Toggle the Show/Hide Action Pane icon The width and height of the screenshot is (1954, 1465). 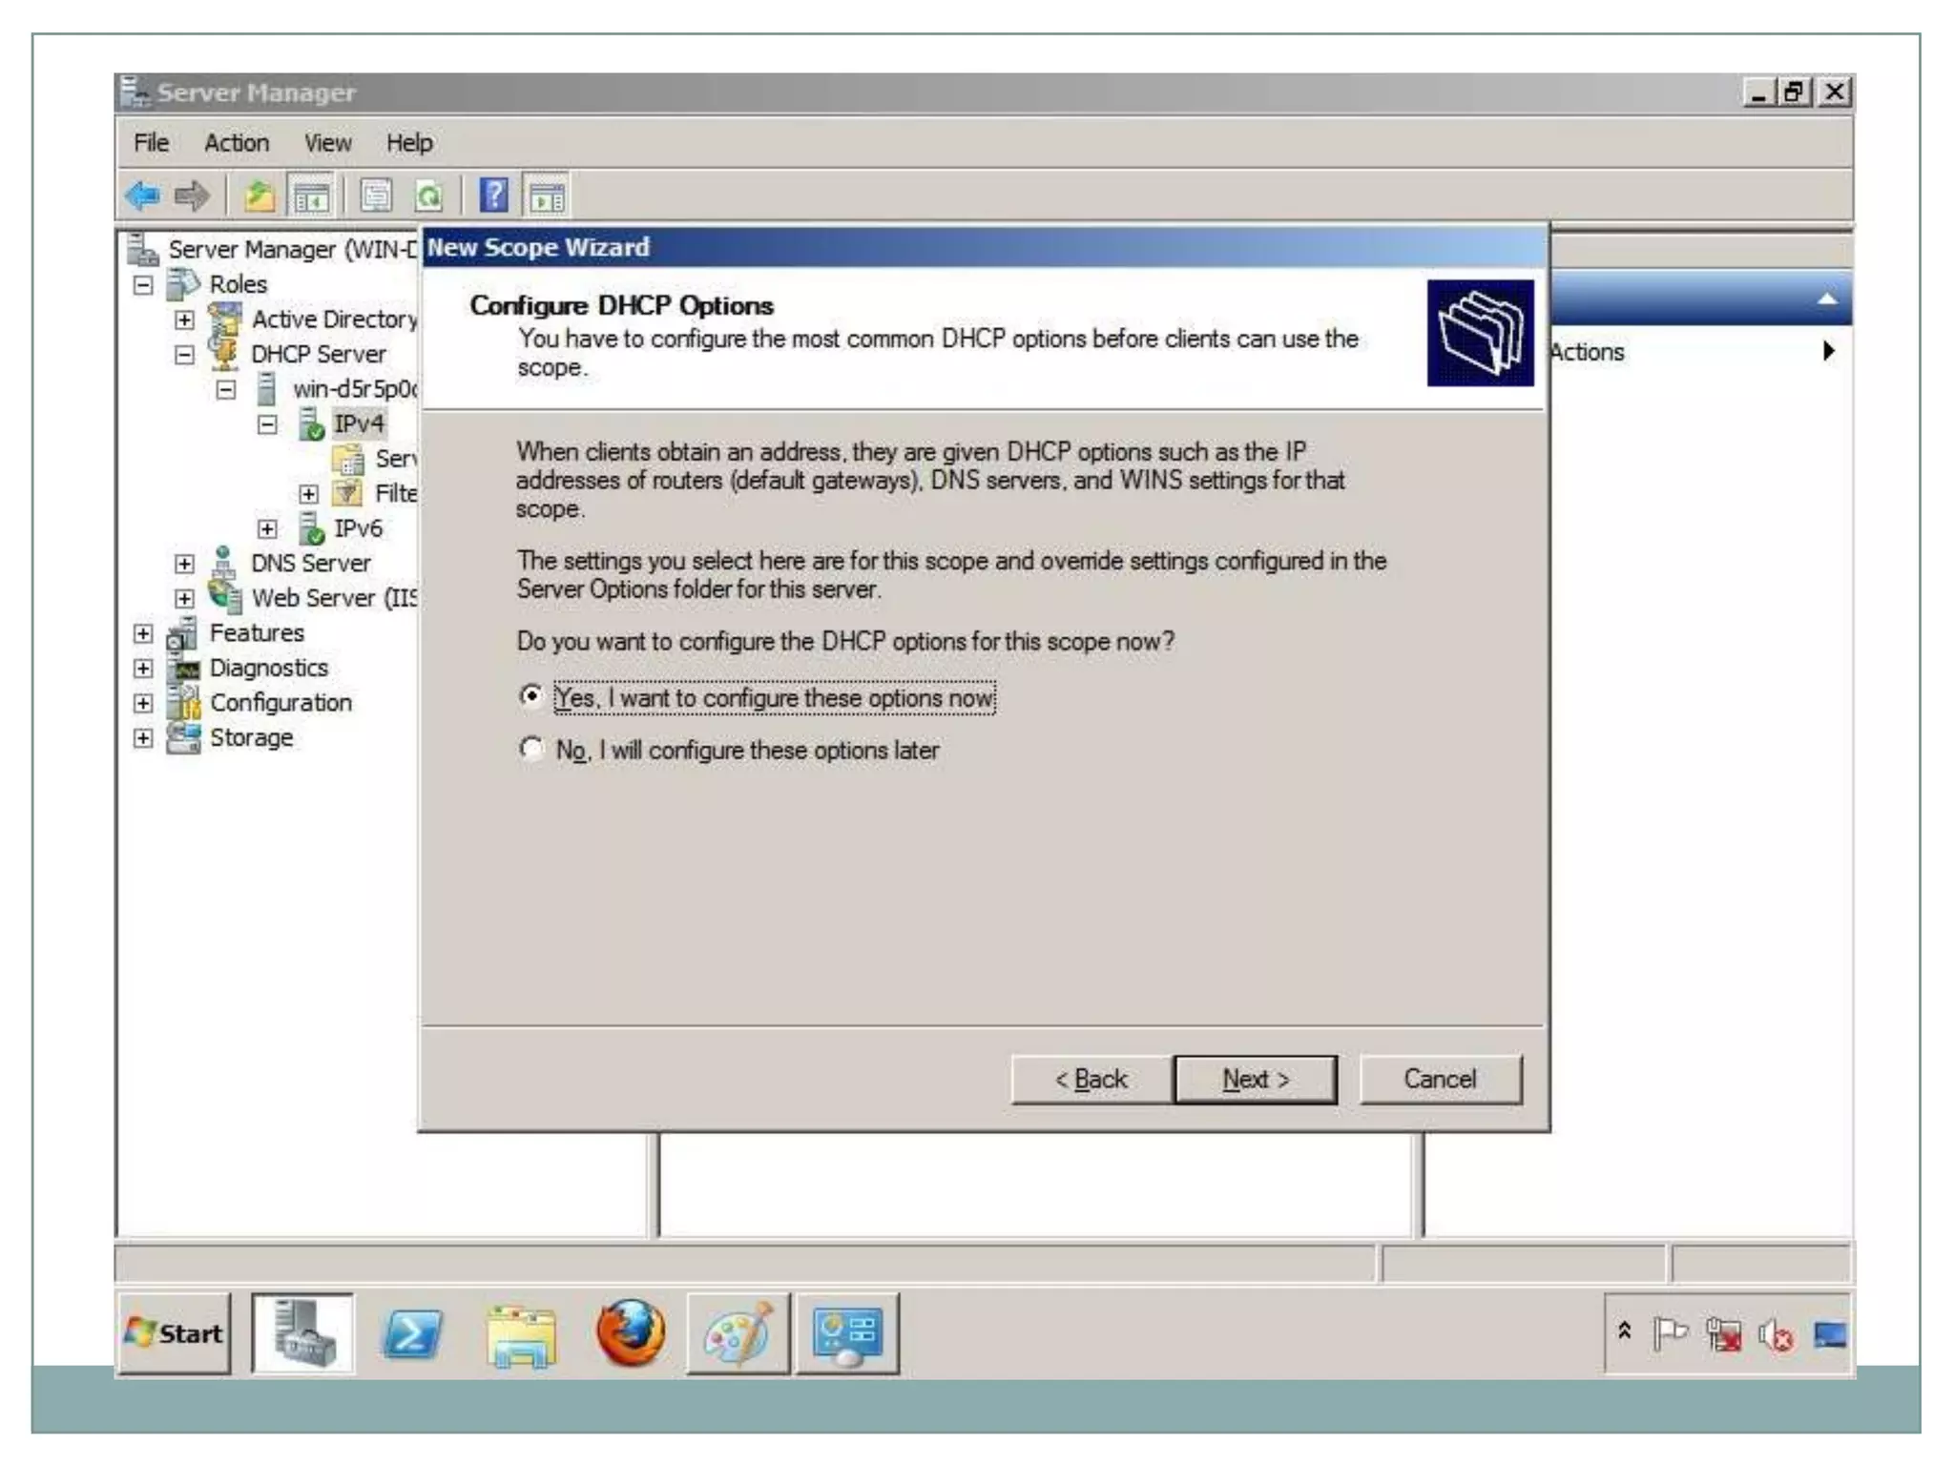[x=547, y=196]
